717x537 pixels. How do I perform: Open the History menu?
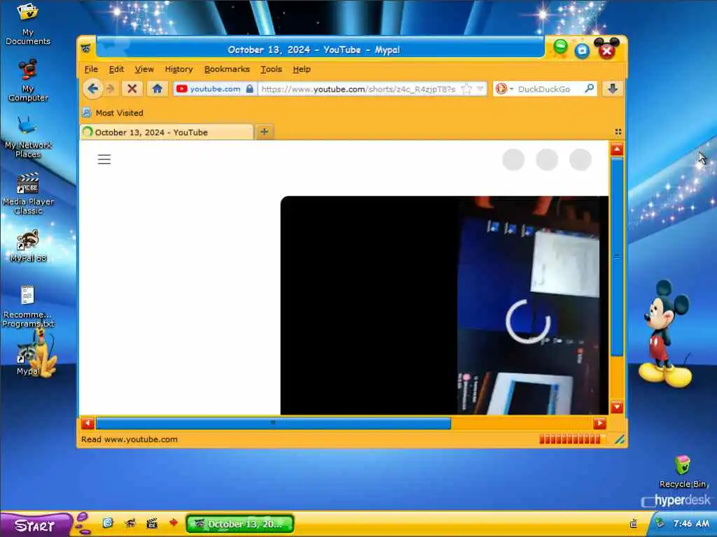pyautogui.click(x=179, y=69)
